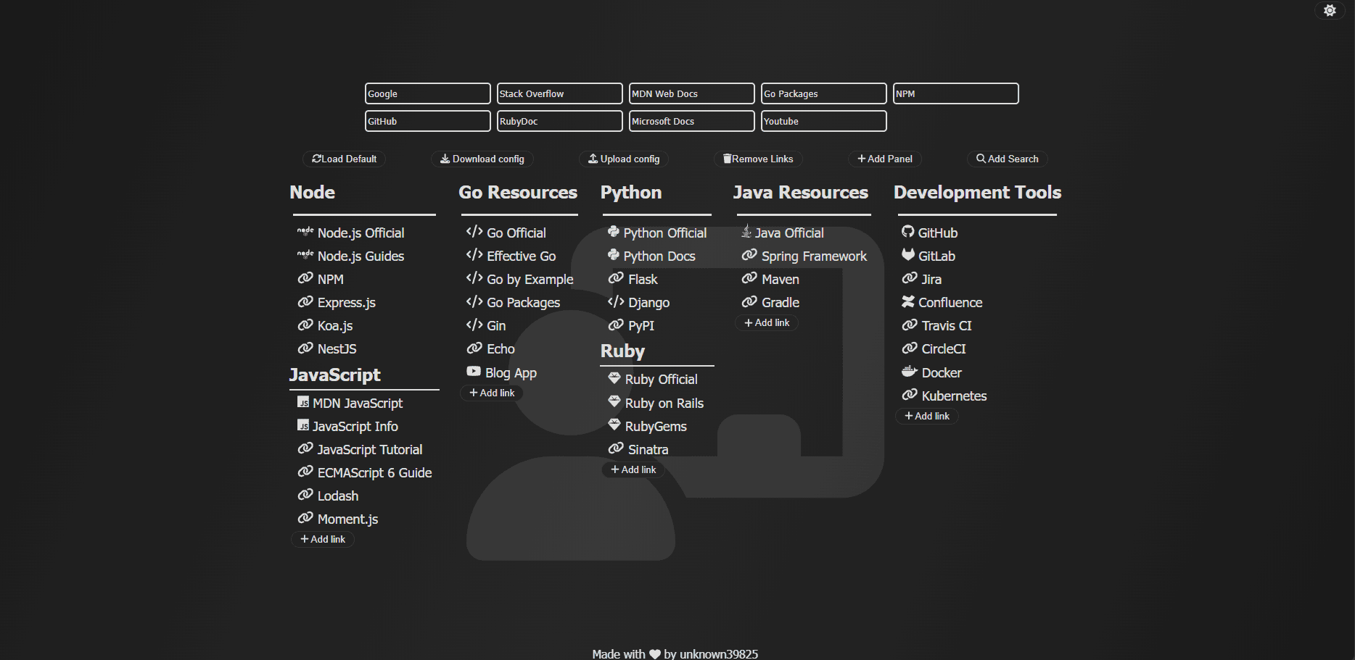Click the Express.js link icon
This screenshot has width=1355, height=660.
pyautogui.click(x=305, y=301)
